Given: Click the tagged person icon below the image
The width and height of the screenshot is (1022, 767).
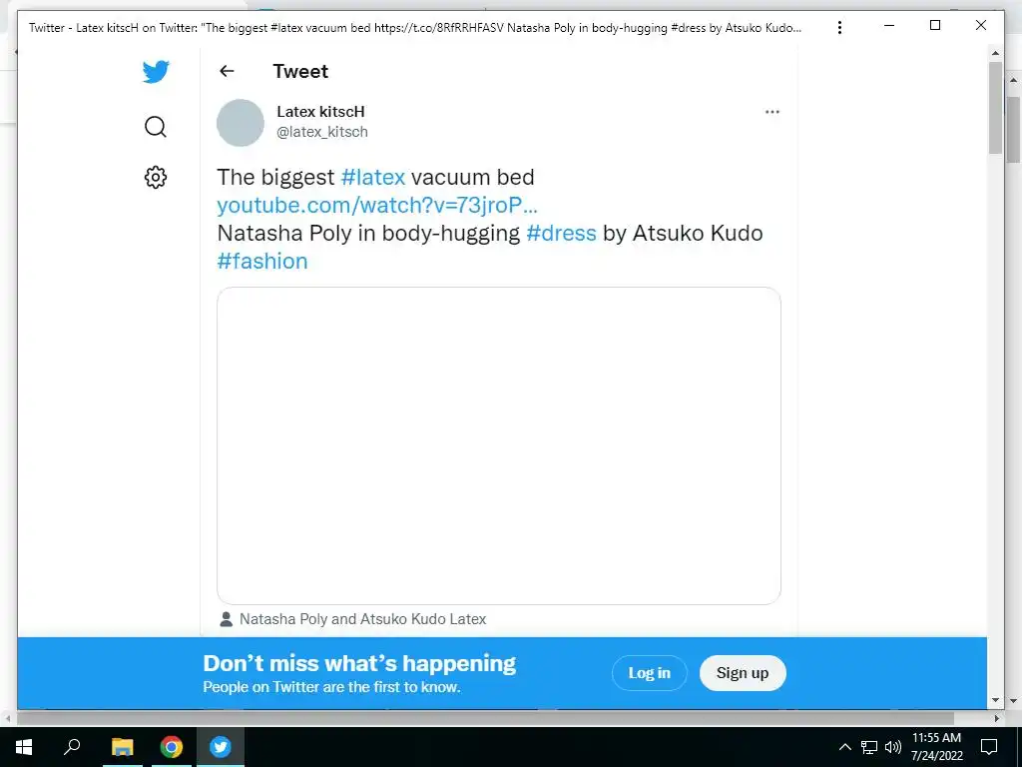Looking at the screenshot, I should point(227,619).
